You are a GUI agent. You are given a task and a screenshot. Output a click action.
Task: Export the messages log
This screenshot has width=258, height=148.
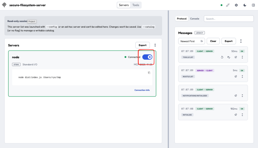click(x=229, y=41)
